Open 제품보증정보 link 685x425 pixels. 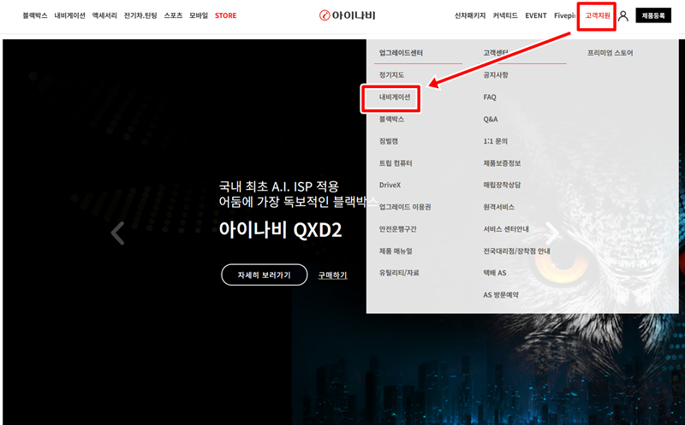(x=502, y=163)
